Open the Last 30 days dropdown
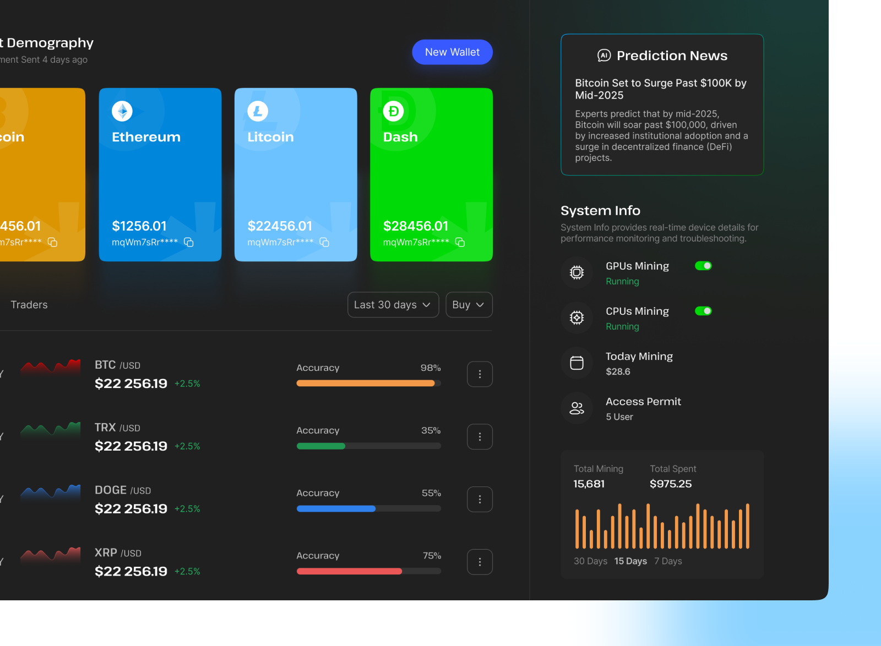This screenshot has width=881, height=646. coord(393,304)
